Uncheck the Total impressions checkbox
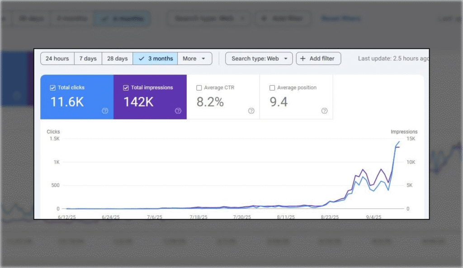Image resolution: width=463 pixels, height=268 pixels. (x=126, y=88)
